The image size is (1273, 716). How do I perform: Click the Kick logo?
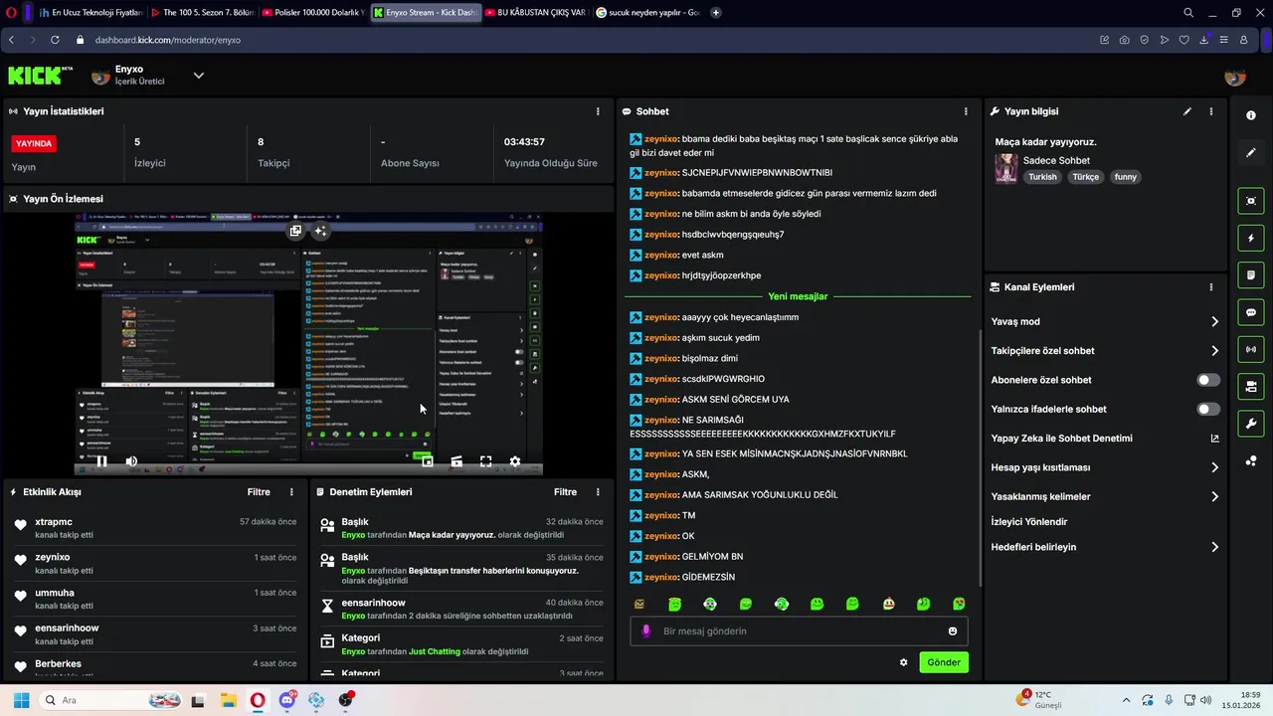[x=41, y=76]
